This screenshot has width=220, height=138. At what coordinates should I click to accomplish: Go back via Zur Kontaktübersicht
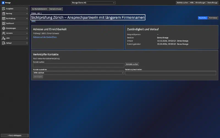[40, 9]
